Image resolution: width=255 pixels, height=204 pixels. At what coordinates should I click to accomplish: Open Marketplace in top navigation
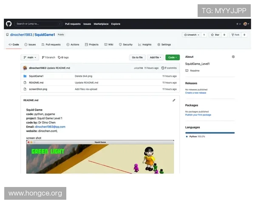point(101,24)
